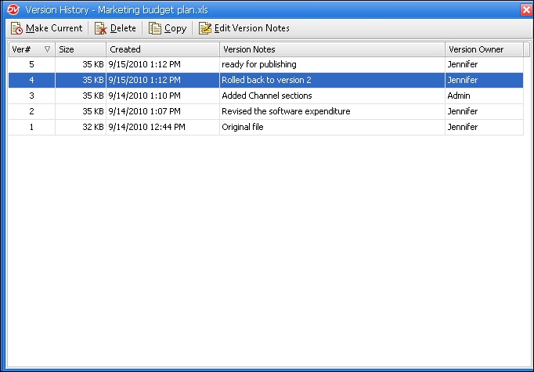Viewport: 534px width, 372px height.
Task: Select the Added Channel sections row
Action: [266, 96]
